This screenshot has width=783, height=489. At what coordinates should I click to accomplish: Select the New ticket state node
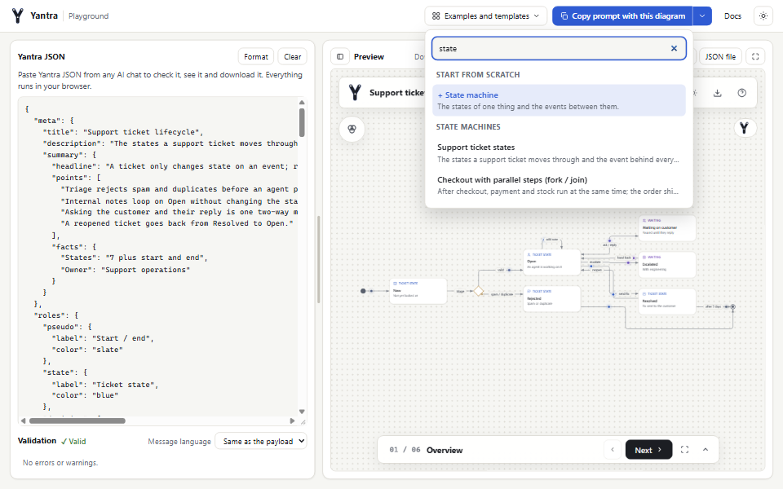(418, 291)
